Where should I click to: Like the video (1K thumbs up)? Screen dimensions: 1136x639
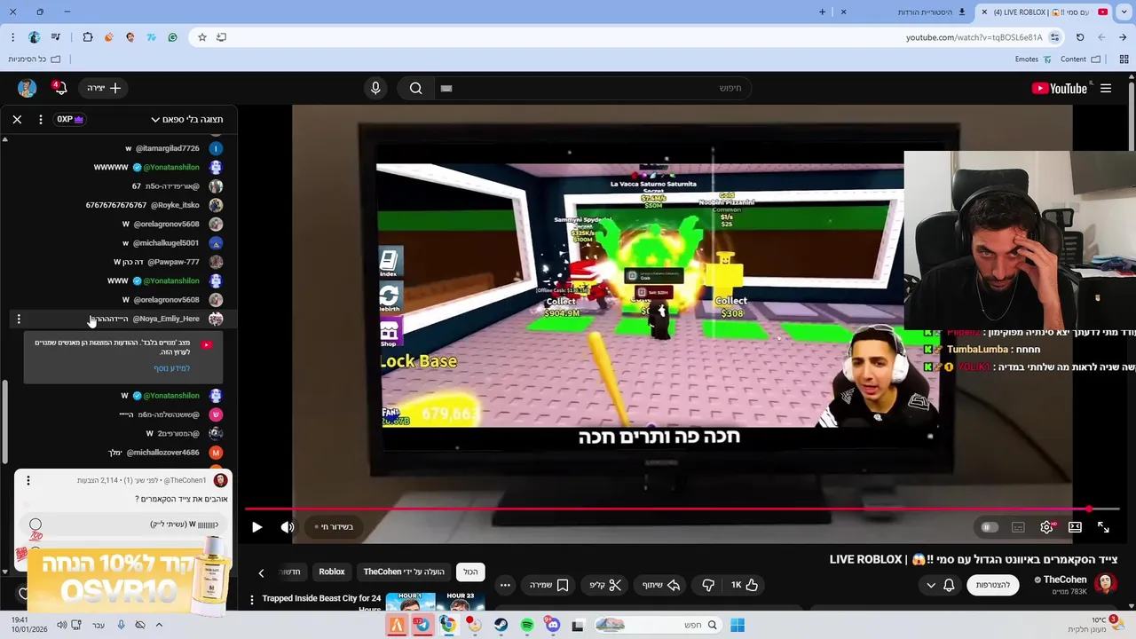[x=744, y=585]
